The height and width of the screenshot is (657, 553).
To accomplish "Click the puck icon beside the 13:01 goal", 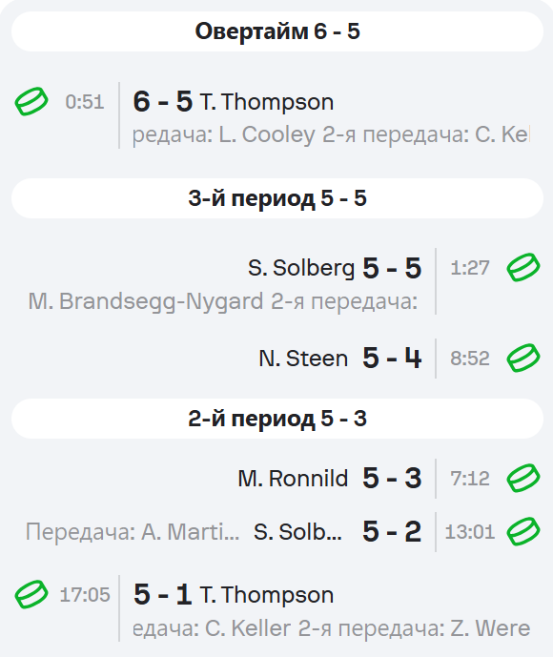I will pyautogui.click(x=523, y=531).
